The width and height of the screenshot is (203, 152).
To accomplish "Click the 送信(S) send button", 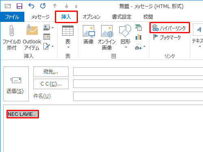I will coord(16,84).
